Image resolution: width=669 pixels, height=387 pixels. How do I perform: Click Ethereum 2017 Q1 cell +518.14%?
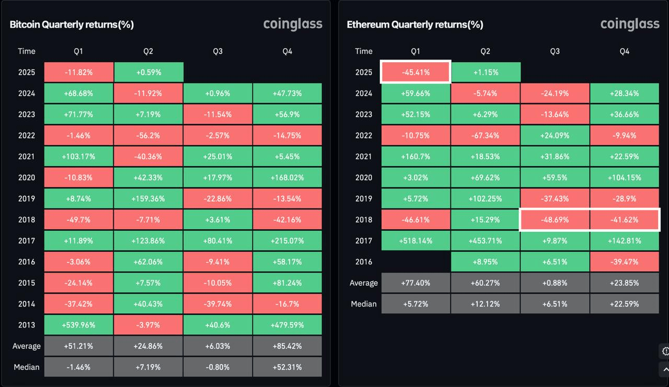tap(416, 241)
